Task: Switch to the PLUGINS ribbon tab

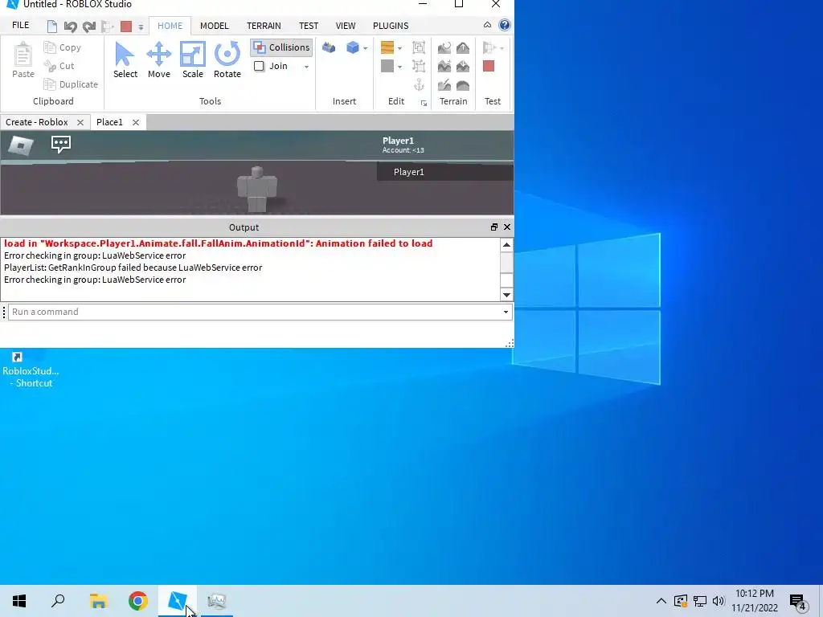Action: [391, 26]
